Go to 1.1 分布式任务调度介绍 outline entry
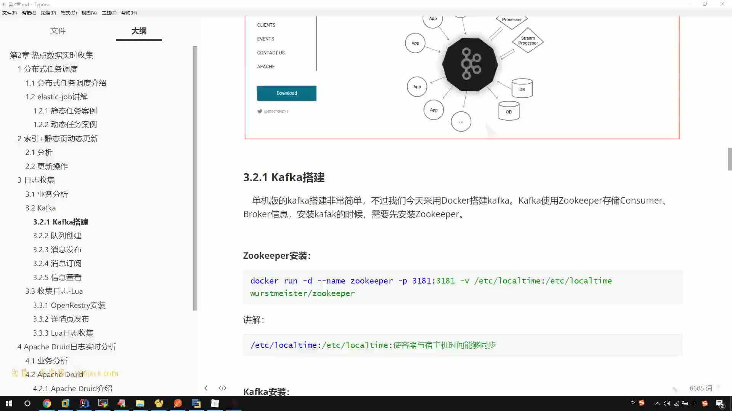The image size is (732, 411). tap(66, 83)
